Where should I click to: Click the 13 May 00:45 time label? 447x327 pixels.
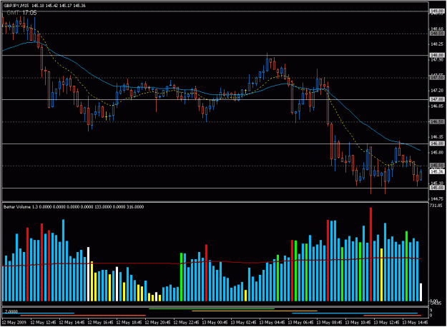coord(215,323)
